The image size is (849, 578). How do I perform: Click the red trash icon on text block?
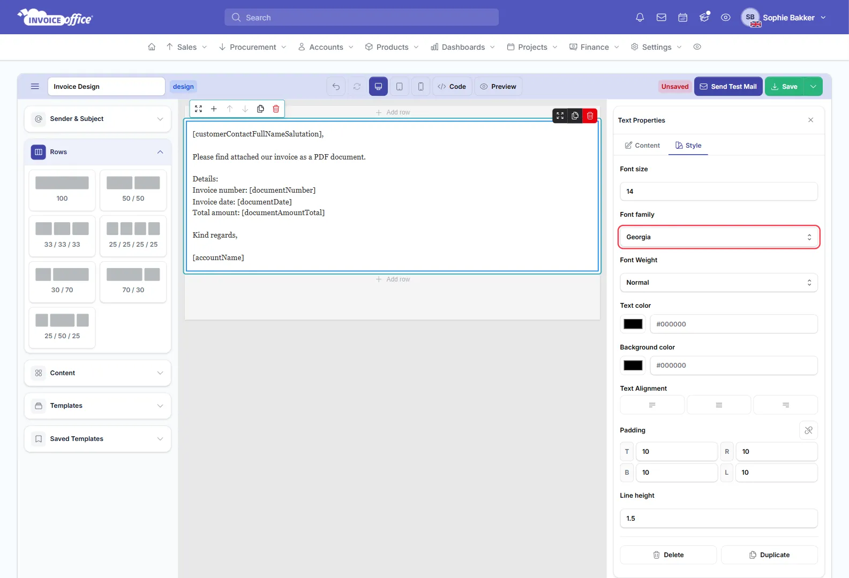pyautogui.click(x=590, y=116)
